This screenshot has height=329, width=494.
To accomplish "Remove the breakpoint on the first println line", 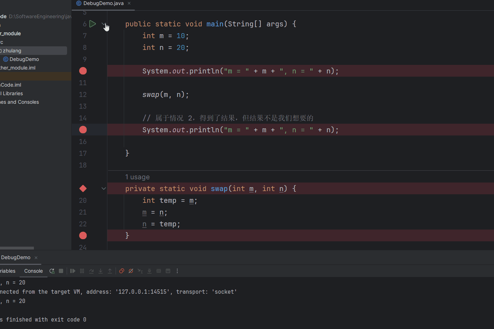I will [83, 71].
